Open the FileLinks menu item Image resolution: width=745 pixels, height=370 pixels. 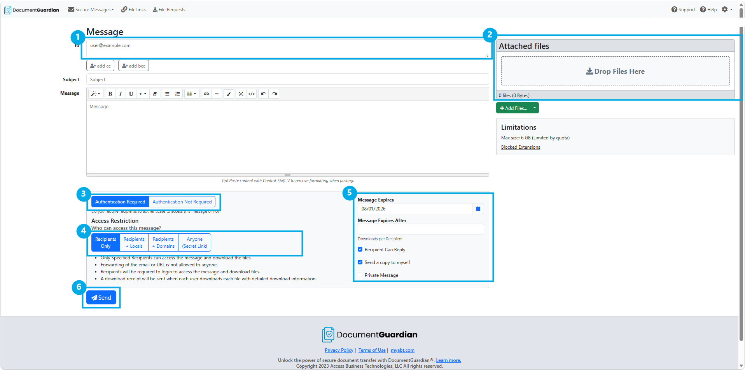(133, 9)
